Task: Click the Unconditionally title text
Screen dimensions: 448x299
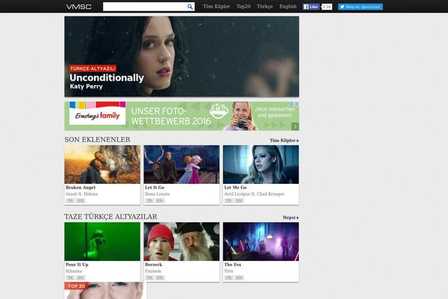Action: pyautogui.click(x=107, y=78)
